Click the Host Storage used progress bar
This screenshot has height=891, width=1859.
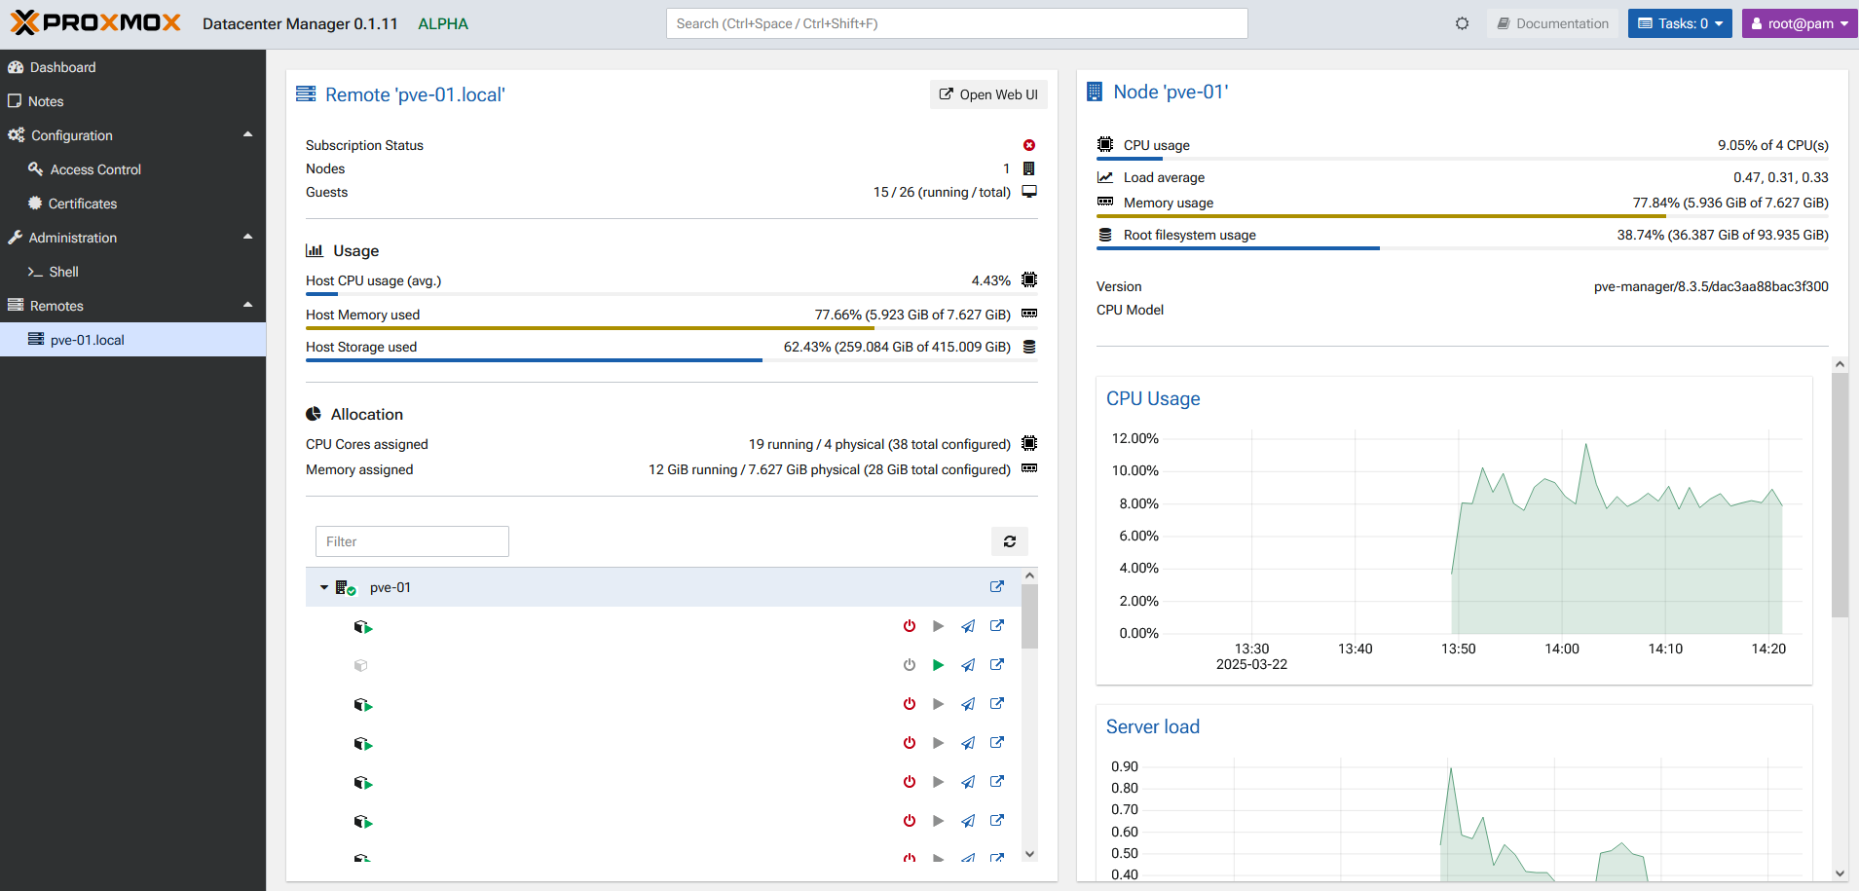click(671, 360)
